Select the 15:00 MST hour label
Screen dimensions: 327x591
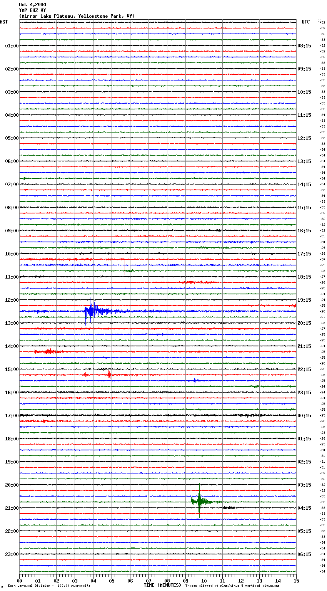tap(12, 369)
